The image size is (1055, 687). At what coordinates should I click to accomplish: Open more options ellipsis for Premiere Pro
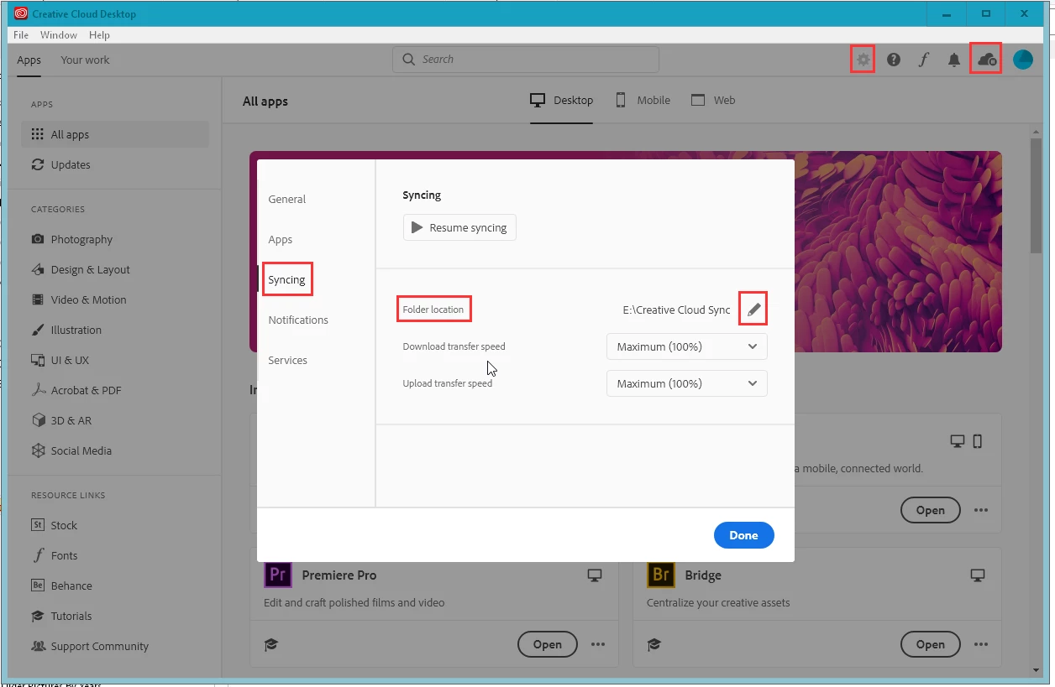(x=598, y=644)
